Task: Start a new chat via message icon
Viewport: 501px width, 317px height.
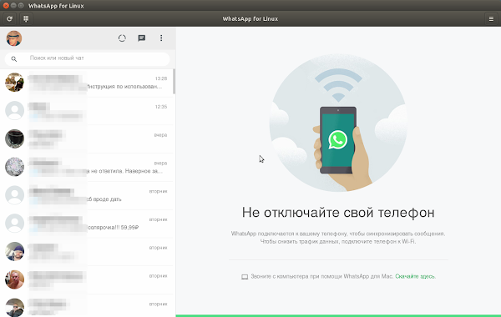Action: point(142,38)
